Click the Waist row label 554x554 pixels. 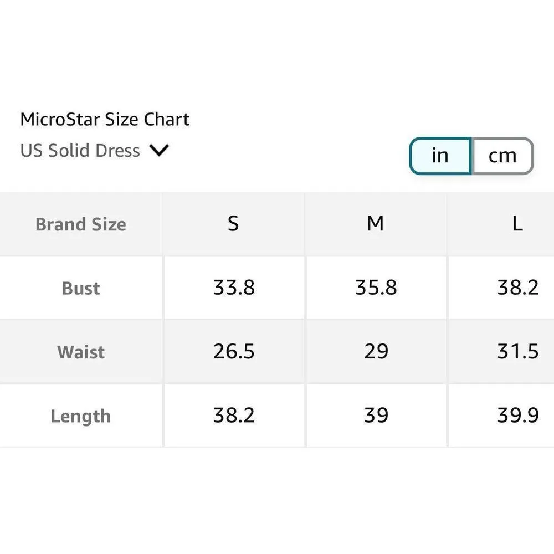pos(81,352)
